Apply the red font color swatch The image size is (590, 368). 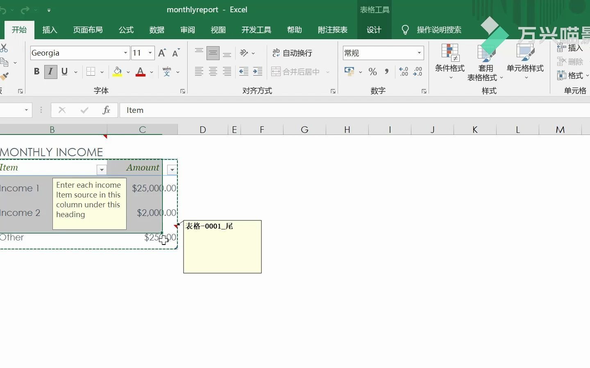tap(141, 72)
